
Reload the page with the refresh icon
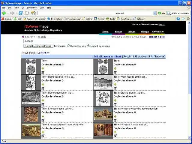click(x=21, y=13)
